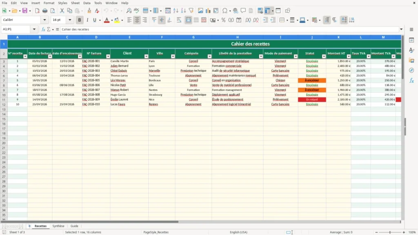Image resolution: width=418 pixels, height=235 pixels.
Task: Format as Date icon
Action: point(239,20)
